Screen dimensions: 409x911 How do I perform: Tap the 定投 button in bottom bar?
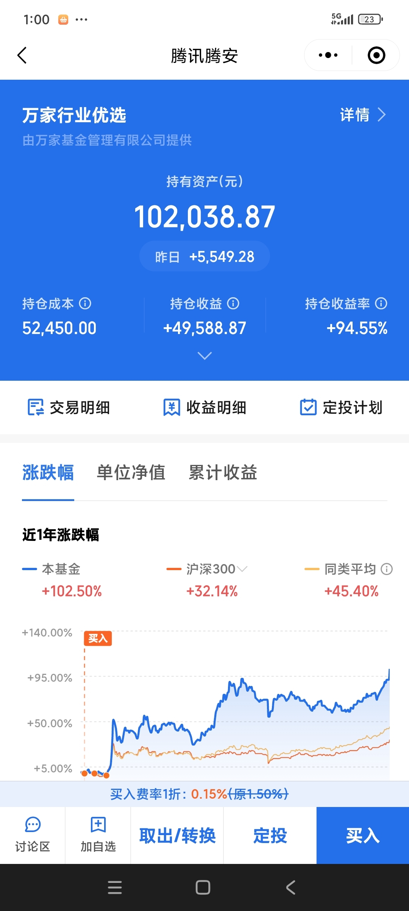pyautogui.click(x=270, y=836)
